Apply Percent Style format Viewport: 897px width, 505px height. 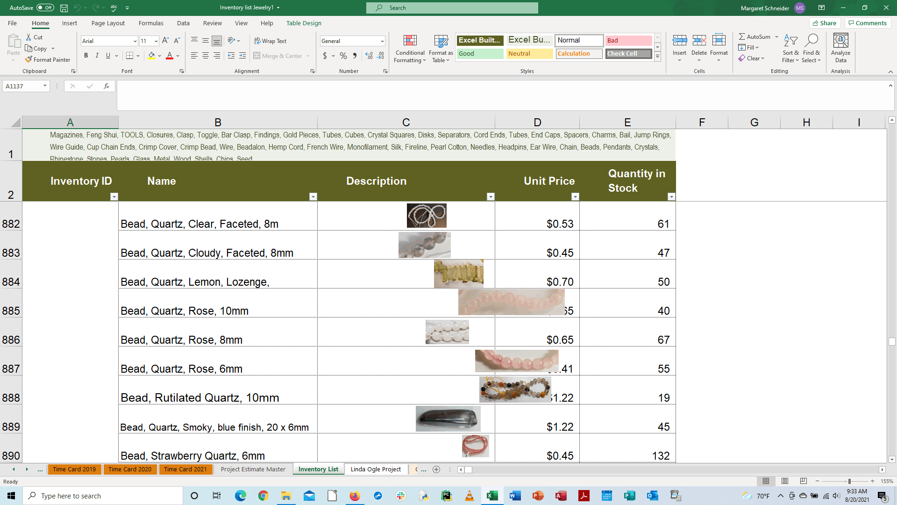(x=343, y=56)
